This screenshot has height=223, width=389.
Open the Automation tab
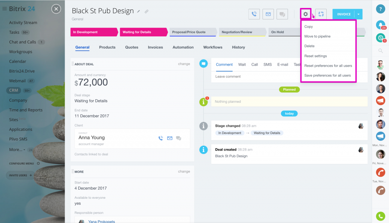pyautogui.click(x=183, y=47)
